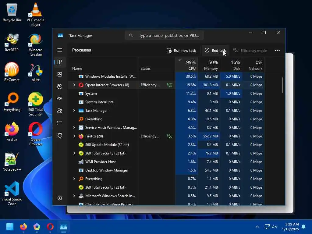Click the process list vertical scrollbar
This screenshot has width=312, height=234.
coord(282,85)
